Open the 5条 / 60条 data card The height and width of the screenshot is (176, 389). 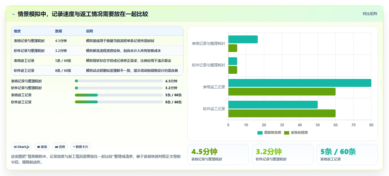[347, 154]
